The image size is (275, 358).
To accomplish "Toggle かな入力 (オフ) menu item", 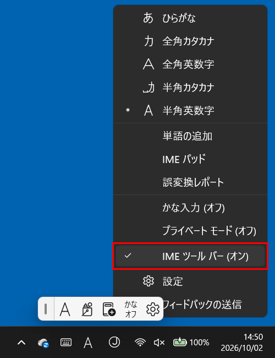I will tap(190, 208).
